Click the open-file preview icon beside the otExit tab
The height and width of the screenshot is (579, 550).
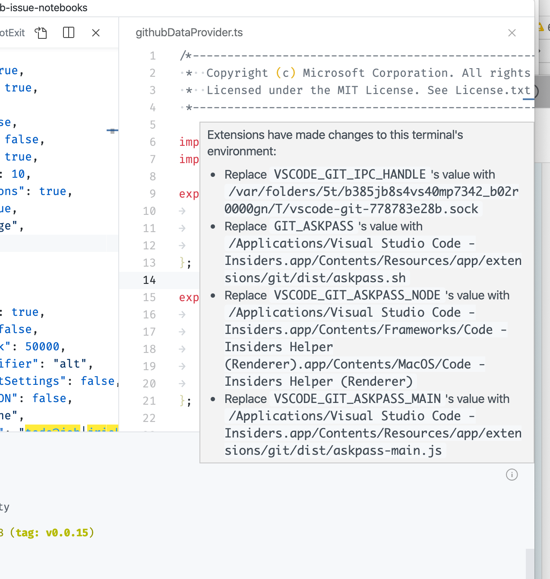pyautogui.click(x=41, y=32)
